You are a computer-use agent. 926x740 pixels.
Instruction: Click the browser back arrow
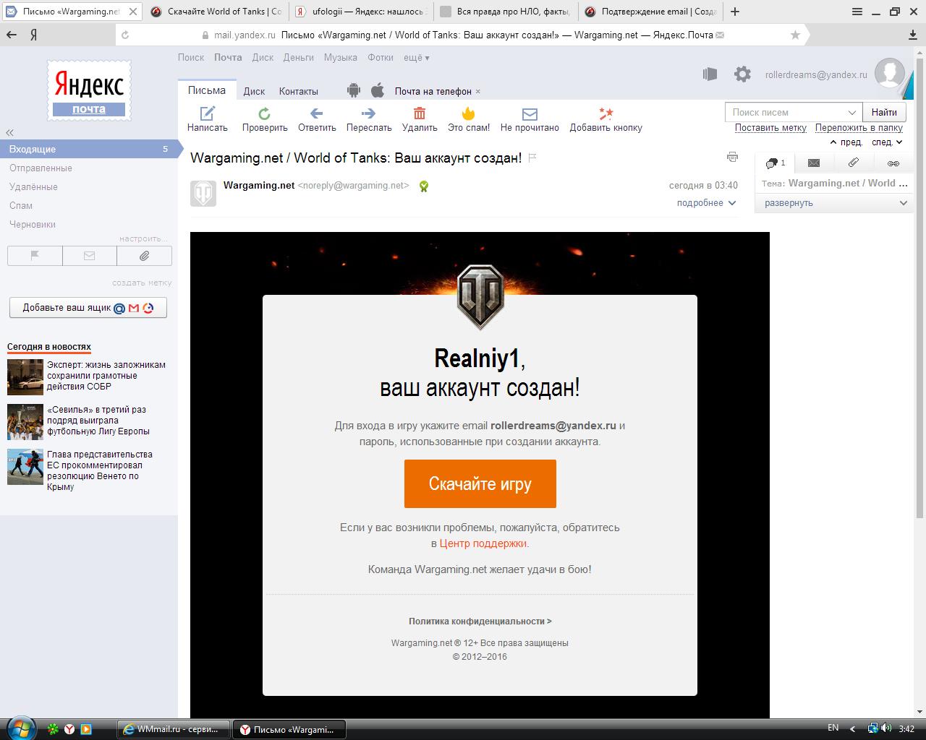tap(12, 35)
